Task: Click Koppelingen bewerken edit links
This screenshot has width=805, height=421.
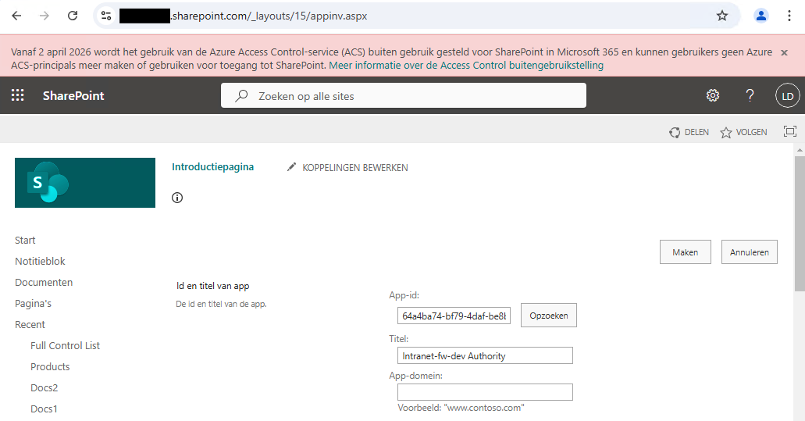Action: [x=347, y=167]
